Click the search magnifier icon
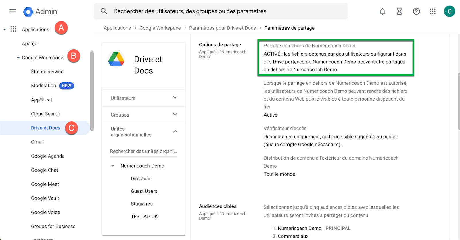The width and height of the screenshot is (460, 240). [x=104, y=11]
